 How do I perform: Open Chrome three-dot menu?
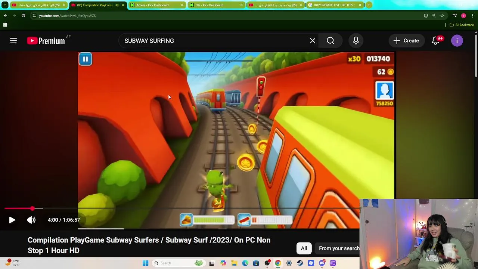coord(472,16)
